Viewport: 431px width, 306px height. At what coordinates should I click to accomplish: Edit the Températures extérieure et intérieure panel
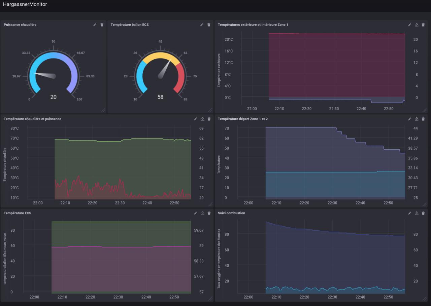(x=410, y=25)
